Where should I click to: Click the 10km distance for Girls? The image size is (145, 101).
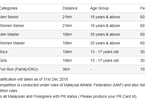[x=67, y=60]
